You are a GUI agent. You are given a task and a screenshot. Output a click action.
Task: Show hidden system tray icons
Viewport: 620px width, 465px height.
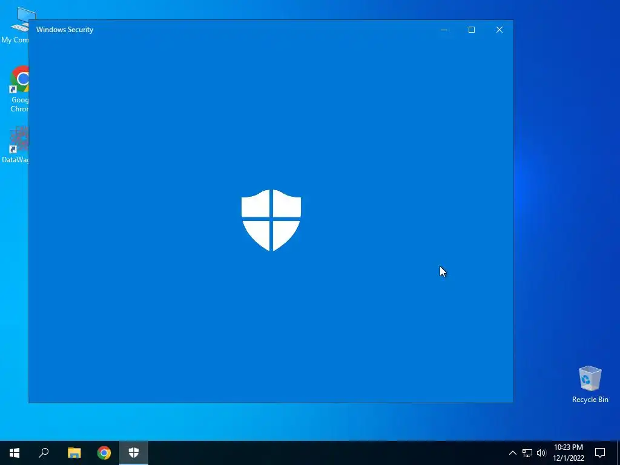click(x=512, y=453)
